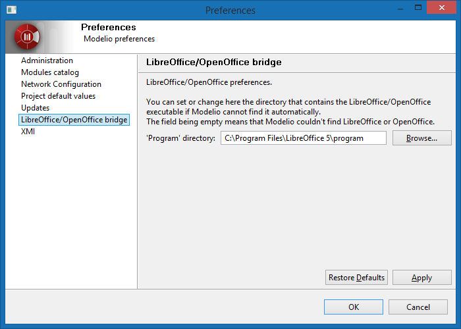Open the Modules catalog preferences page
461x329 pixels.
[49, 72]
